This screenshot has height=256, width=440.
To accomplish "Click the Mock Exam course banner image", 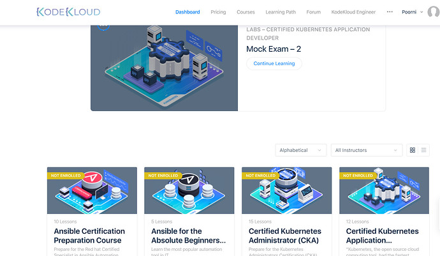I will click(x=164, y=68).
